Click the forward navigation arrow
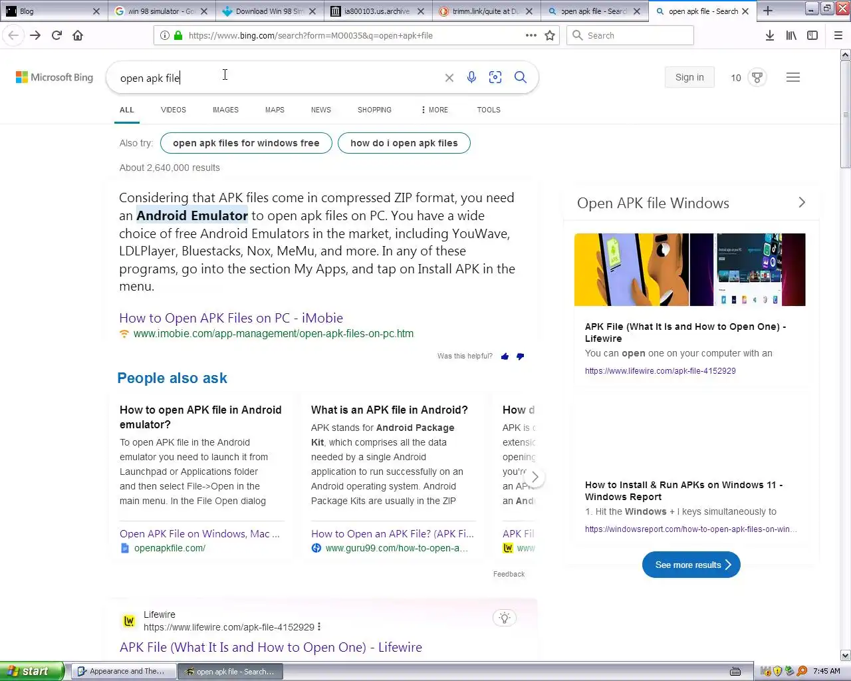851x681 pixels. (x=35, y=35)
